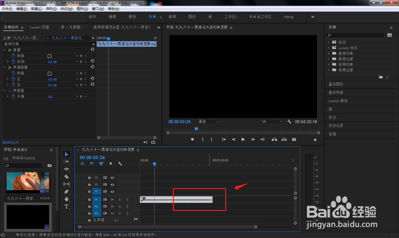Screen dimensions: 399x238
Task: Select the Type tool
Action: point(66,206)
